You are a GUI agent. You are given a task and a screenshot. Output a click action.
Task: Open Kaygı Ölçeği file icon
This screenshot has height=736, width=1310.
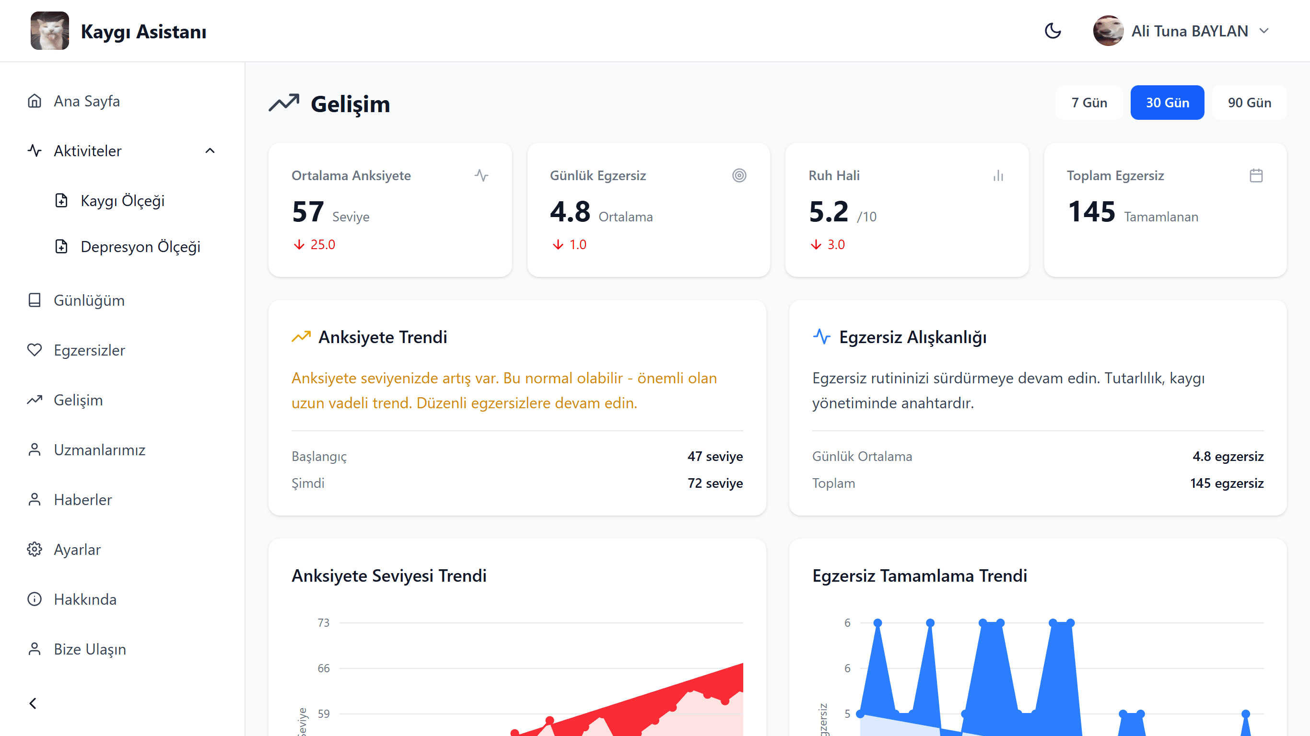coord(61,201)
